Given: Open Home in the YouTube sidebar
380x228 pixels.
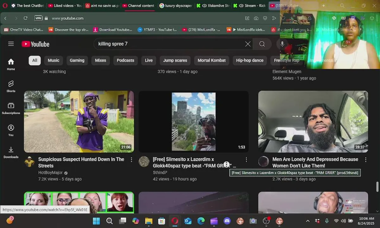Looking at the screenshot, I should click(x=11, y=64).
